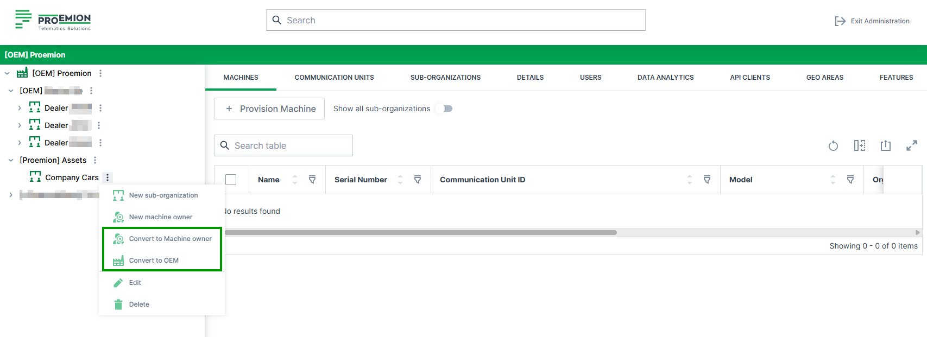Open filter for Serial Number column
This screenshot has width=927, height=337.
pos(418,180)
